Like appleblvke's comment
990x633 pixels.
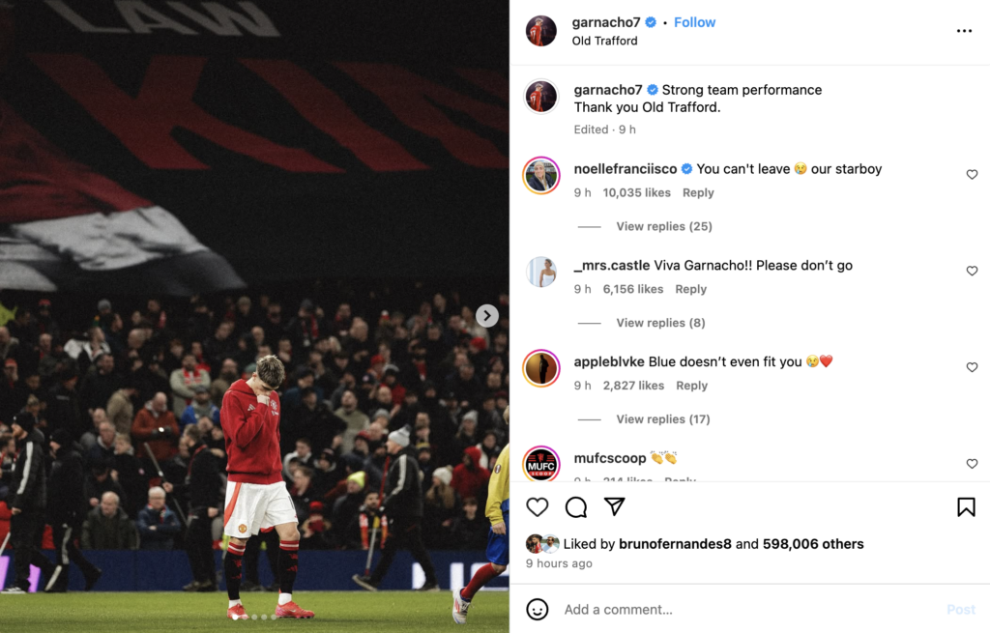pyautogui.click(x=972, y=367)
